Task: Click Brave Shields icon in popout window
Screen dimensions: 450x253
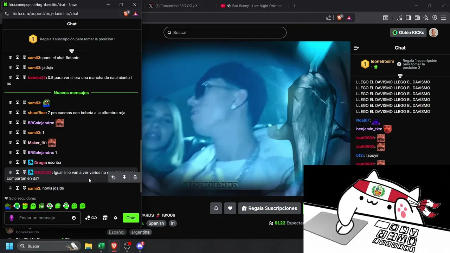Action: click(x=127, y=13)
